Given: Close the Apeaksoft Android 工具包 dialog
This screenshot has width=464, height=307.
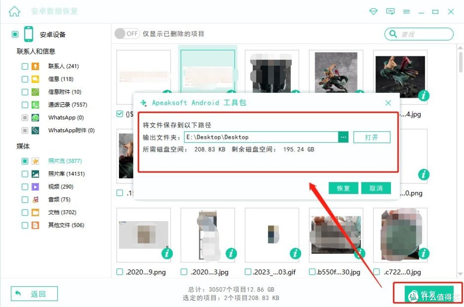Looking at the screenshot, I should point(388,103).
